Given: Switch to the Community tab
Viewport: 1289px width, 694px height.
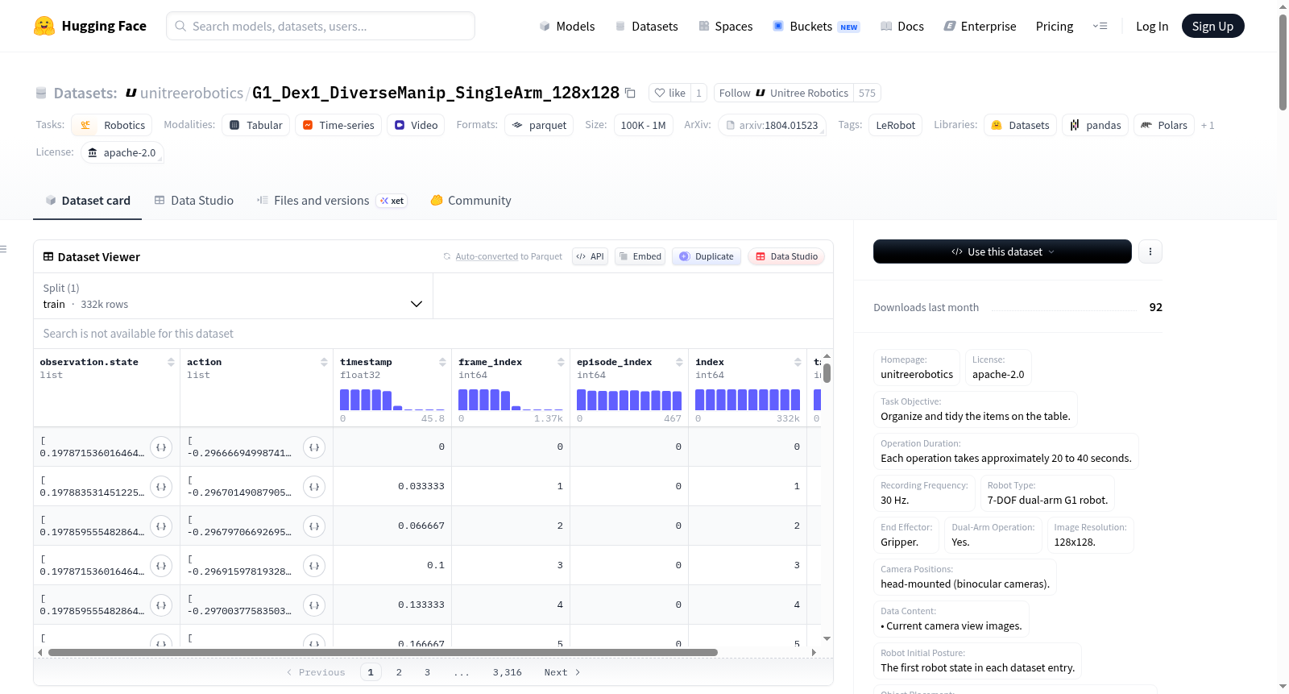Looking at the screenshot, I should point(470,200).
